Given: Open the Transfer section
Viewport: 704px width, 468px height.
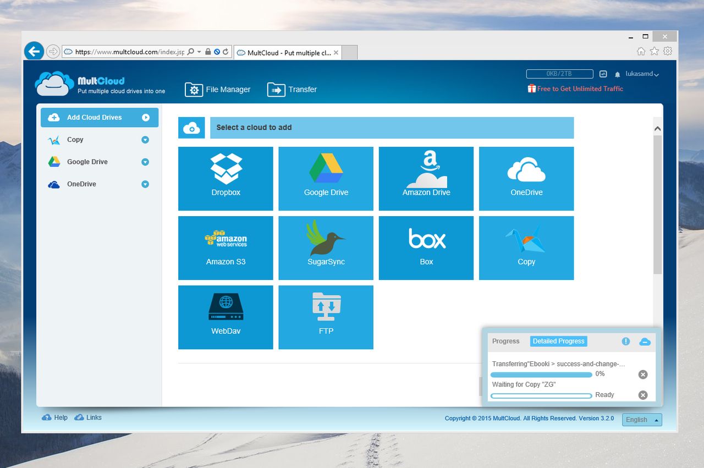Looking at the screenshot, I should (292, 90).
